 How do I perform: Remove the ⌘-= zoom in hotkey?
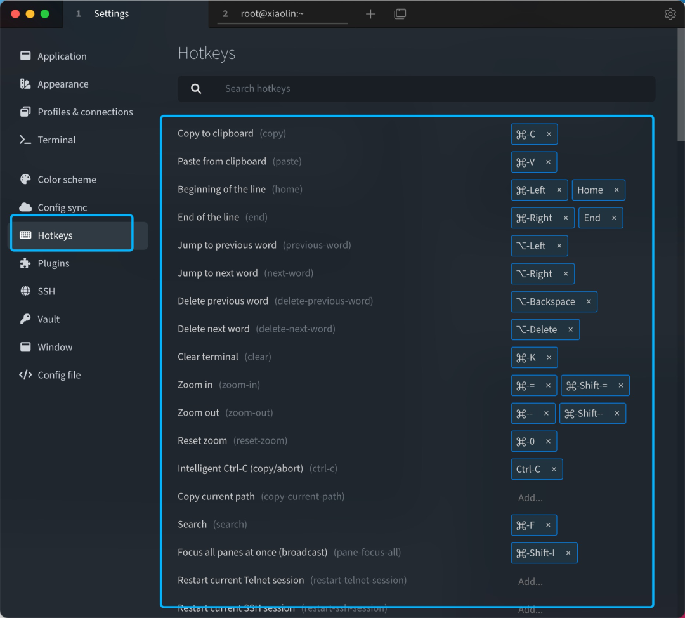548,386
